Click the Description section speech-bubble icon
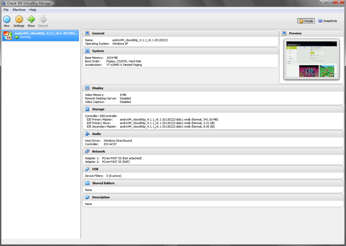This screenshot has width=346, height=246. pyautogui.click(x=87, y=197)
